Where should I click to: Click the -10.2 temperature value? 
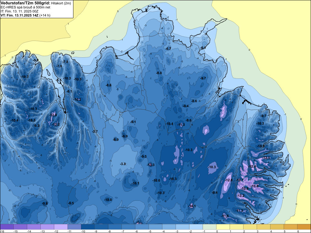pos(77,100)
